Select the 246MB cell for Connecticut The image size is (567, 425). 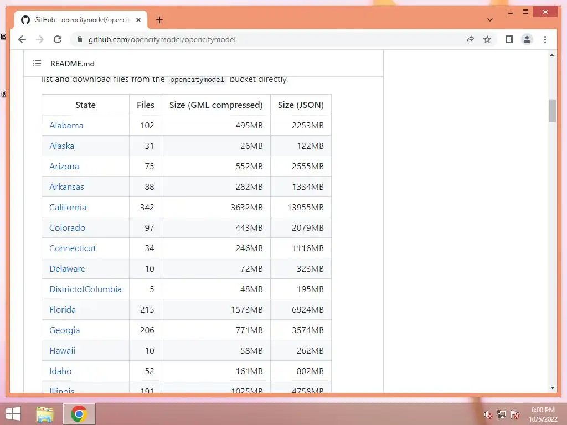point(216,248)
